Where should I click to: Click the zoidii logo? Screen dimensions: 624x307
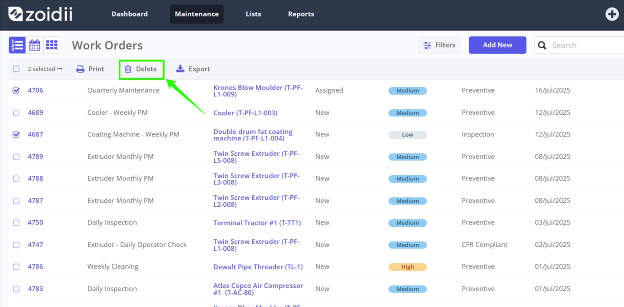[41, 14]
